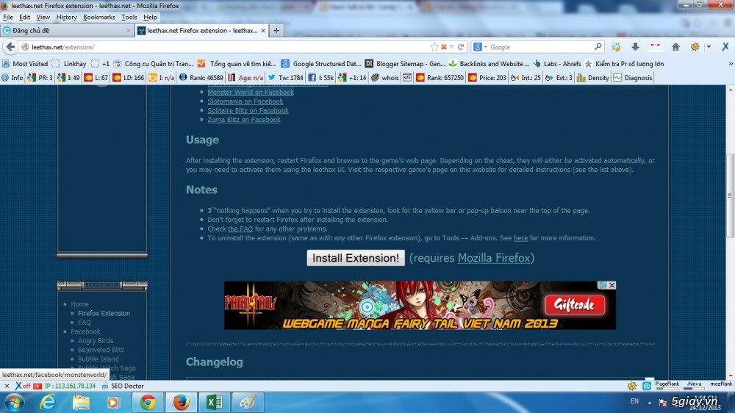Image resolution: width=735 pixels, height=413 pixels.
Task: Click the Install Extension! button
Action: 355,258
